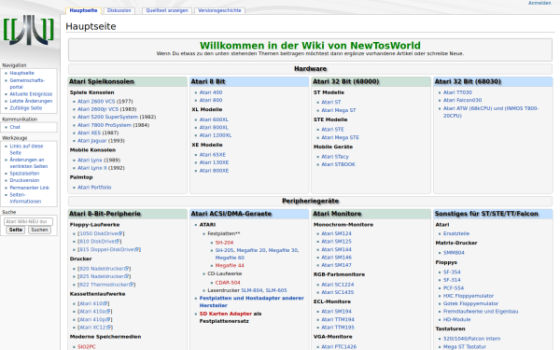Open the Quelltext anzeigen tab
Viewport: 560px width, 350px height.
167,10
